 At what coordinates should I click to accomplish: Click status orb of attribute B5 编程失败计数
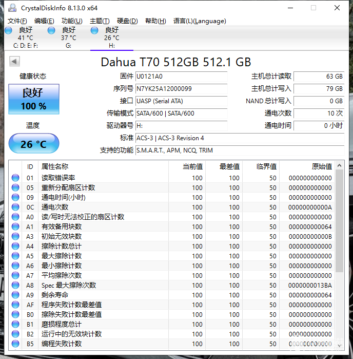(15, 344)
